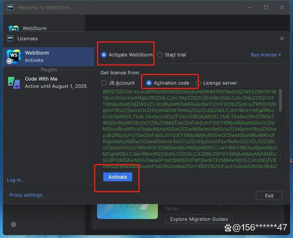Click inside the activation code text area
This screenshot has width=293, height=238.
[x=189, y=128]
